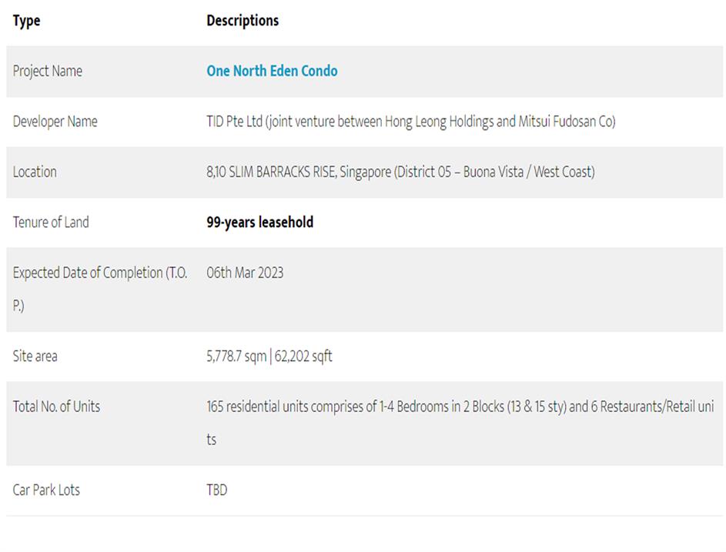Select the Total No. of Units label
Viewport: 726px width, 552px height.
click(x=56, y=406)
